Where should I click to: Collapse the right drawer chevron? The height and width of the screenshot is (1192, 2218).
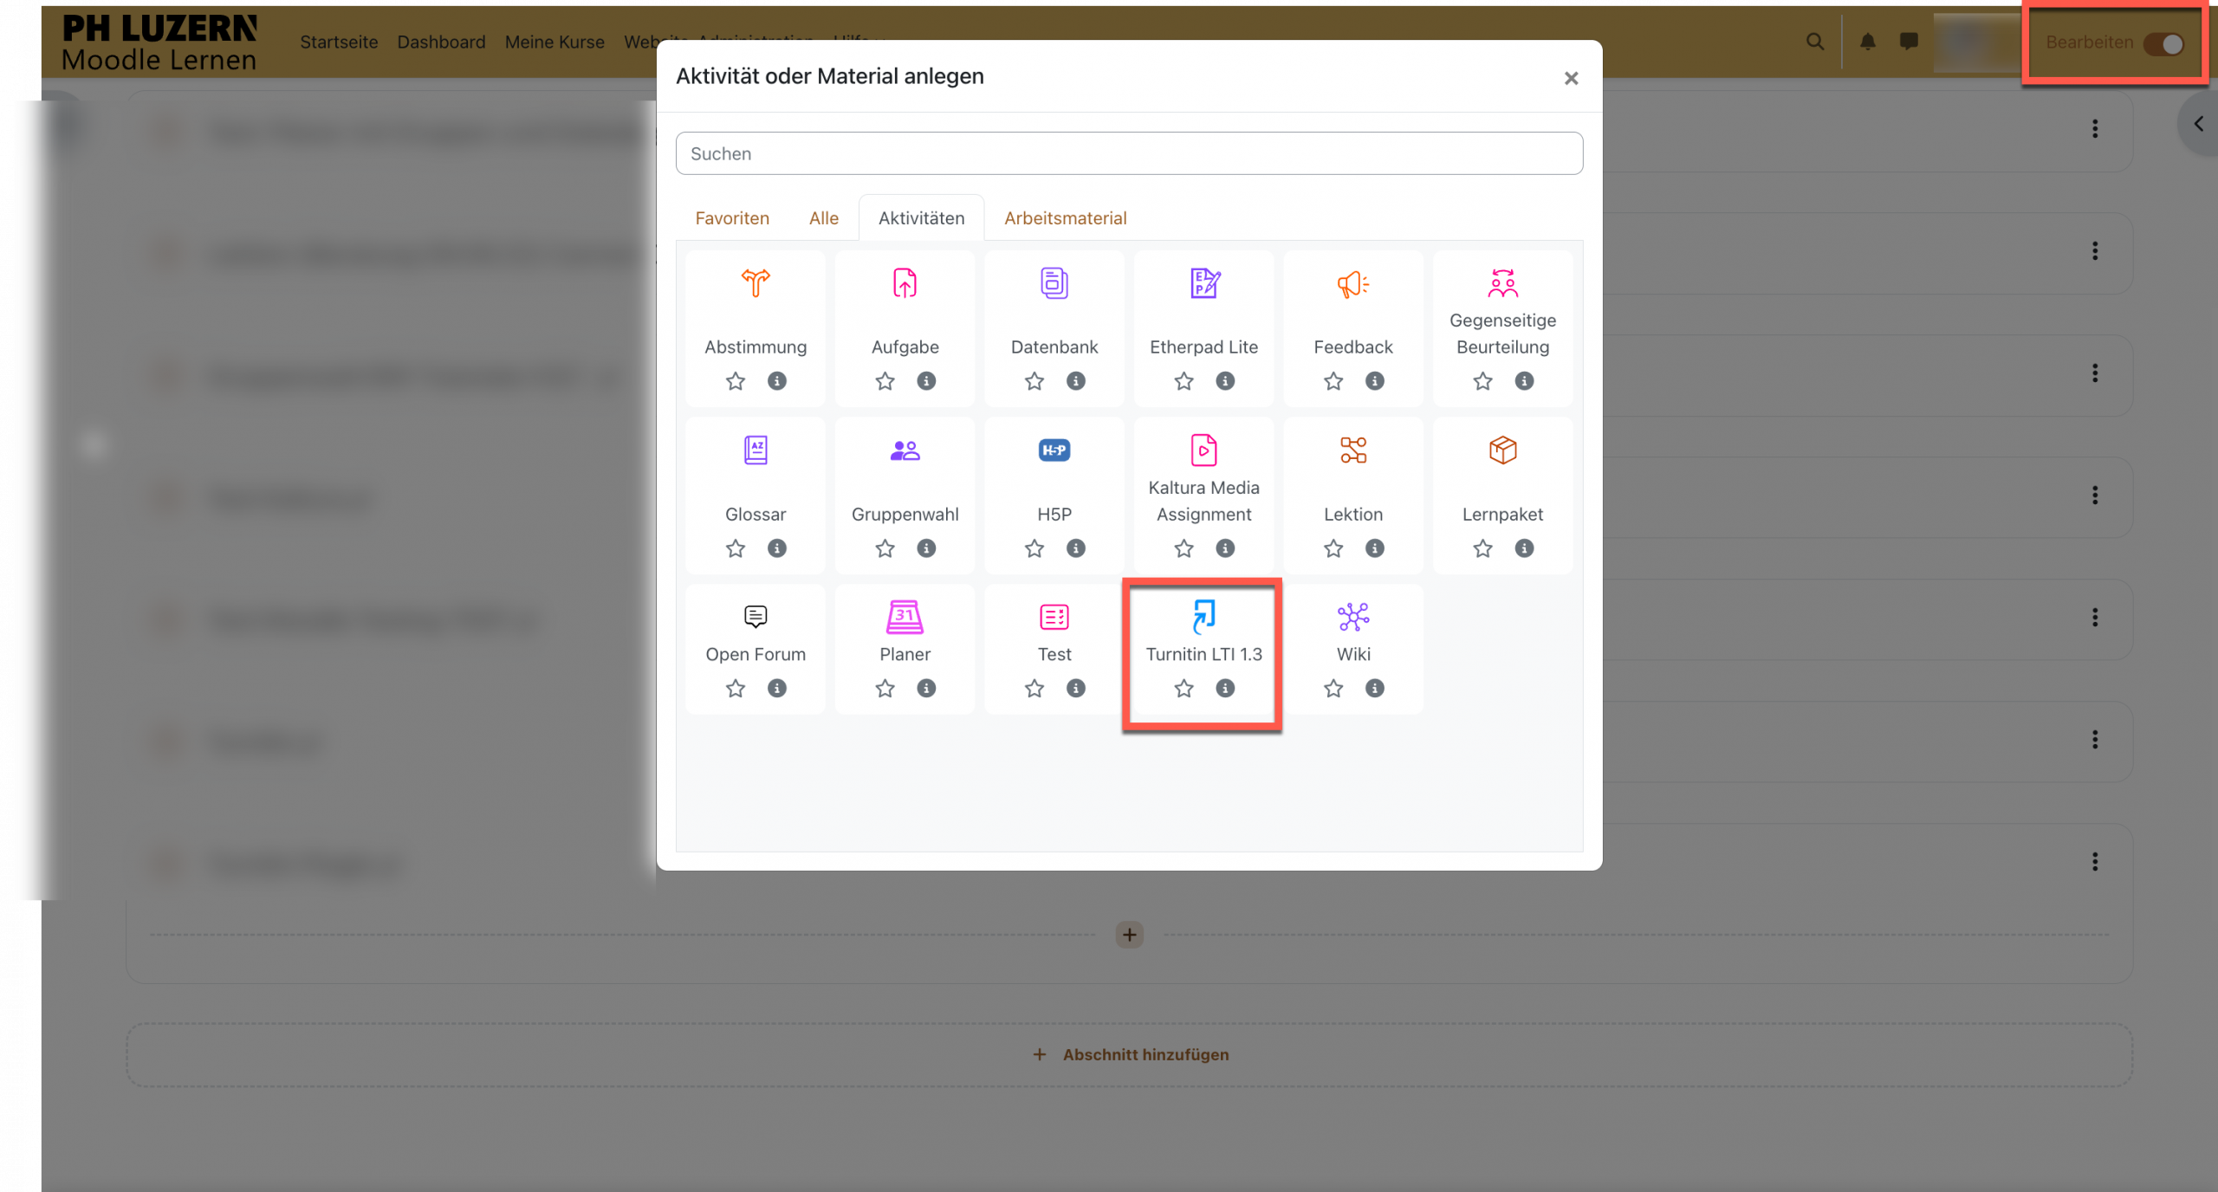pyautogui.click(x=2198, y=124)
